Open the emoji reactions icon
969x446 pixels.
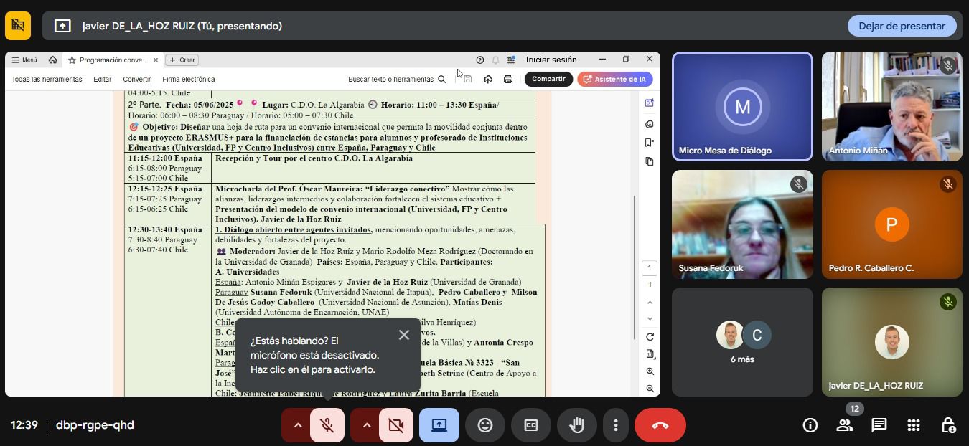tap(485, 425)
